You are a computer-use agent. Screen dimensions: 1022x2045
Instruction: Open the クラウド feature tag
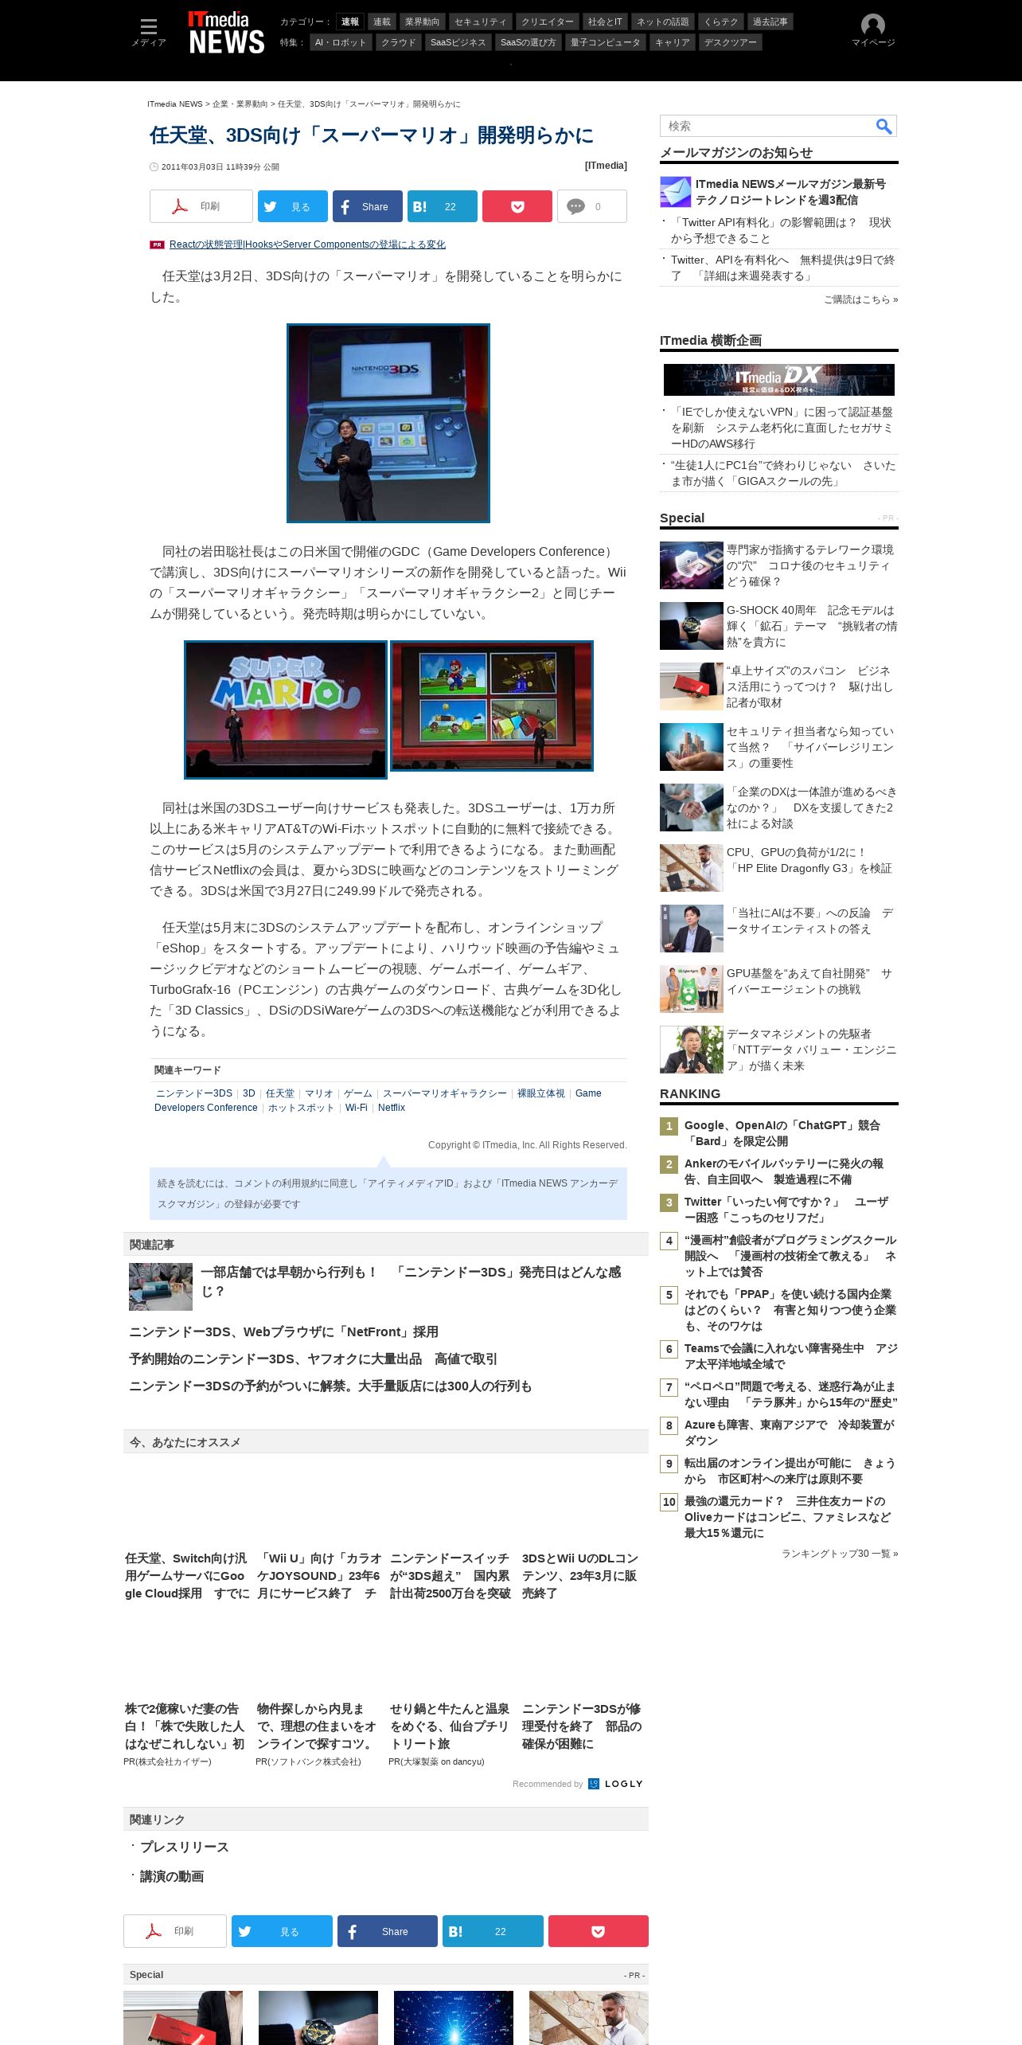398,42
